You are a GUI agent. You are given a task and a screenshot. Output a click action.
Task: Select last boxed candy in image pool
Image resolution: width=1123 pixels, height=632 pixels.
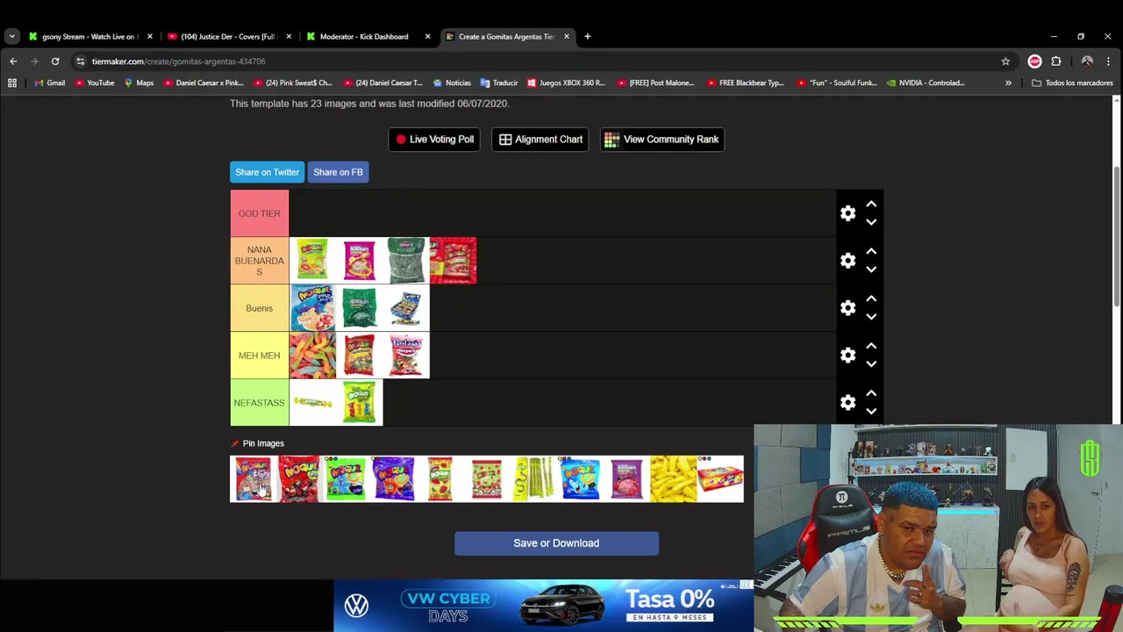pos(720,479)
